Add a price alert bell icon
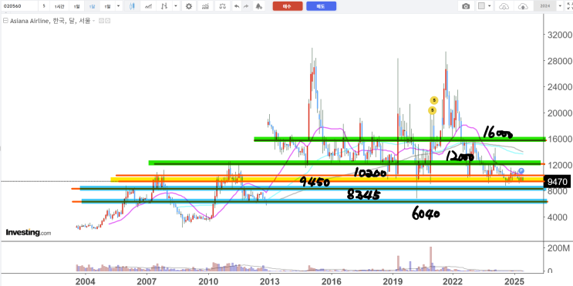The width and height of the screenshot is (573, 286). (x=258, y=6)
